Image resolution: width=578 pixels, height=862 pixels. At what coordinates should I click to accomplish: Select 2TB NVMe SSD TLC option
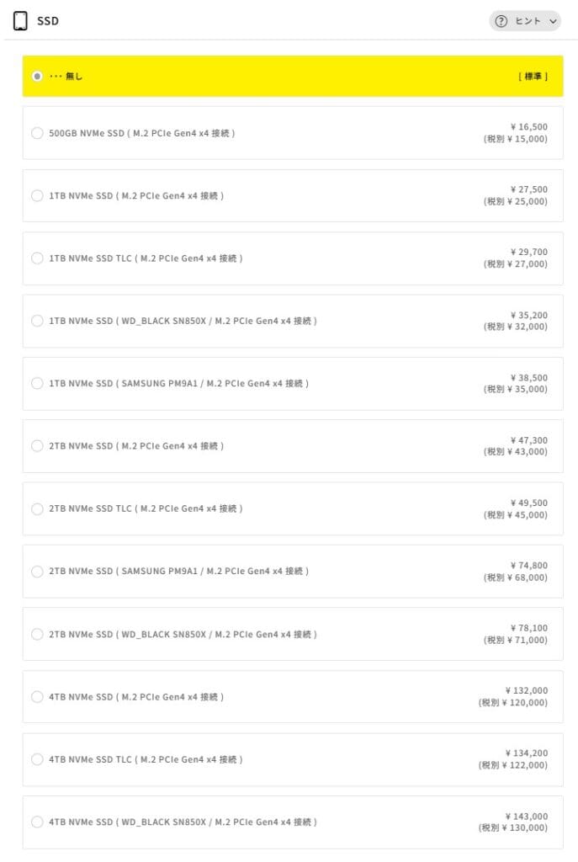37,508
